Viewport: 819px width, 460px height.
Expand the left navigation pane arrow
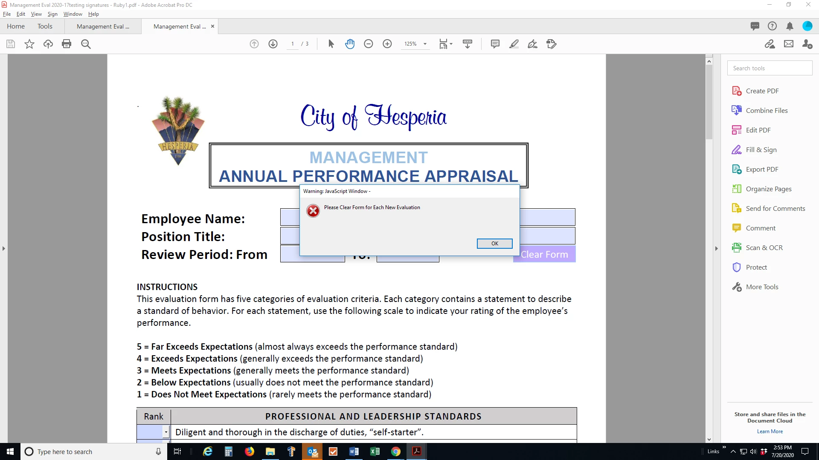pyautogui.click(x=4, y=248)
